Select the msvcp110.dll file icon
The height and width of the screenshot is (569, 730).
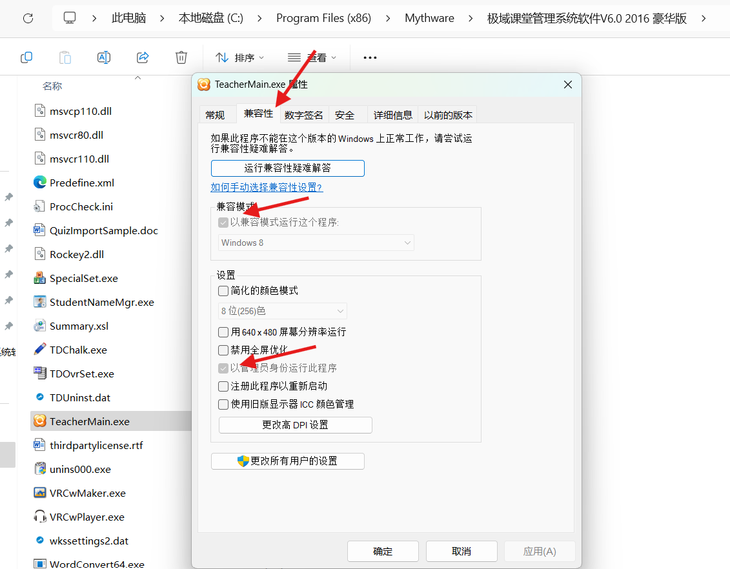pos(40,111)
